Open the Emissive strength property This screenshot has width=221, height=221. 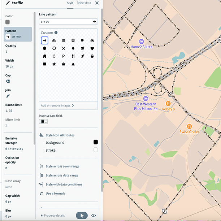[x=18, y=143]
